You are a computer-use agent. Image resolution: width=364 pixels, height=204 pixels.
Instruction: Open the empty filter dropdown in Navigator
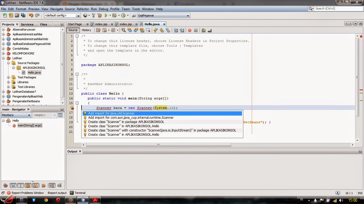pos(45,115)
